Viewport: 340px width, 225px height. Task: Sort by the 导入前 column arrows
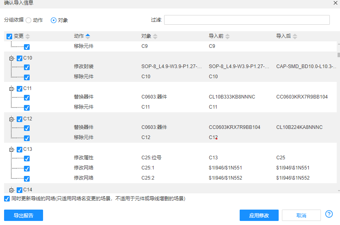pyautogui.click(x=227, y=36)
